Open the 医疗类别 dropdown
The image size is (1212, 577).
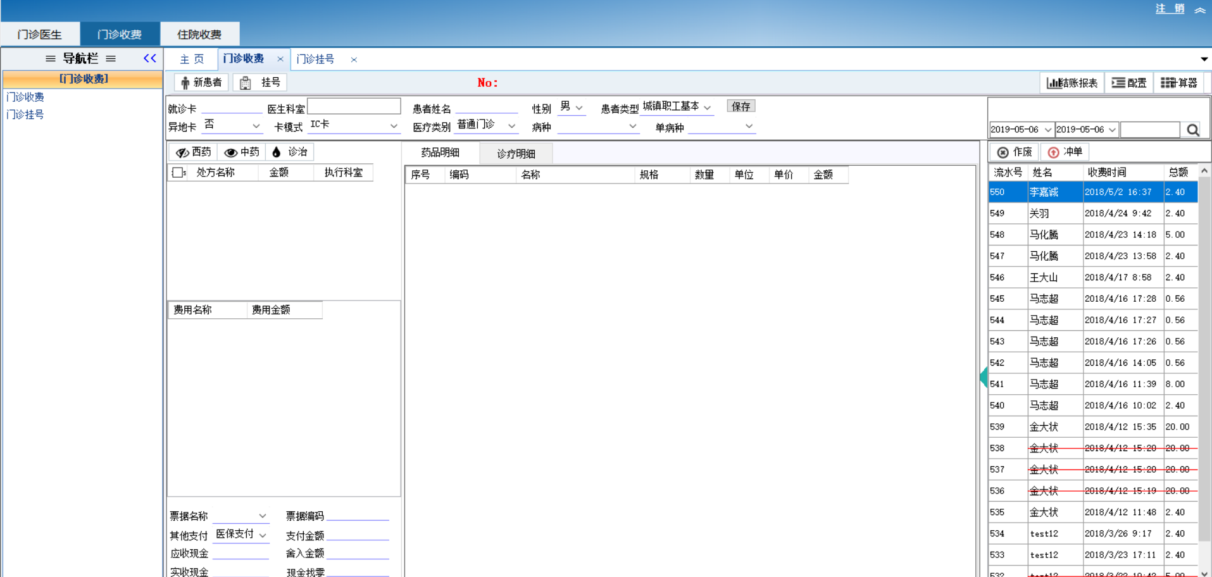(x=511, y=127)
